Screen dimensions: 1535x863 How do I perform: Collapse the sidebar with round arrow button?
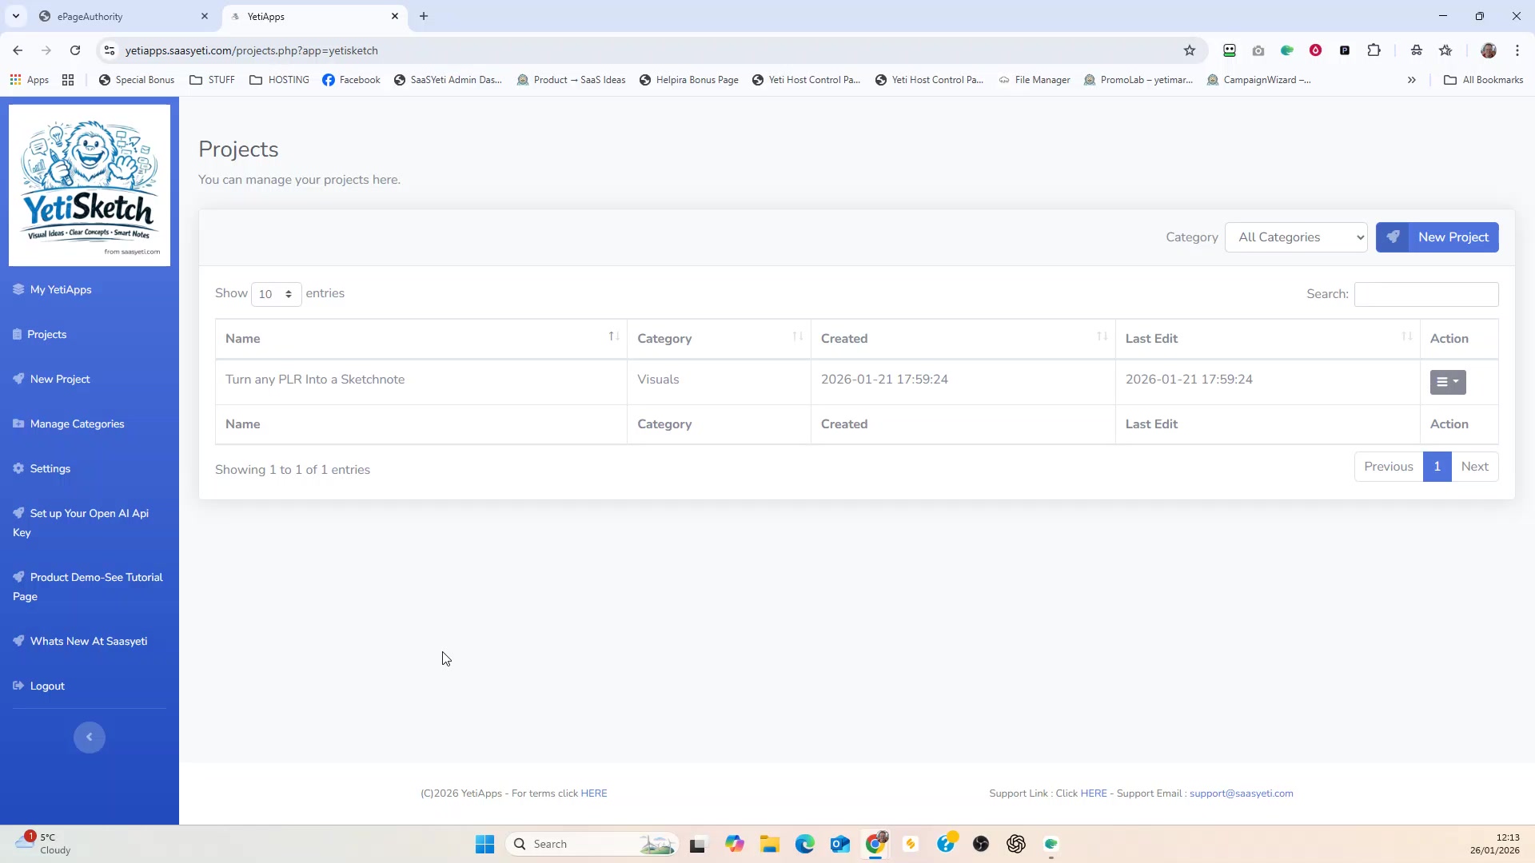pos(90,737)
